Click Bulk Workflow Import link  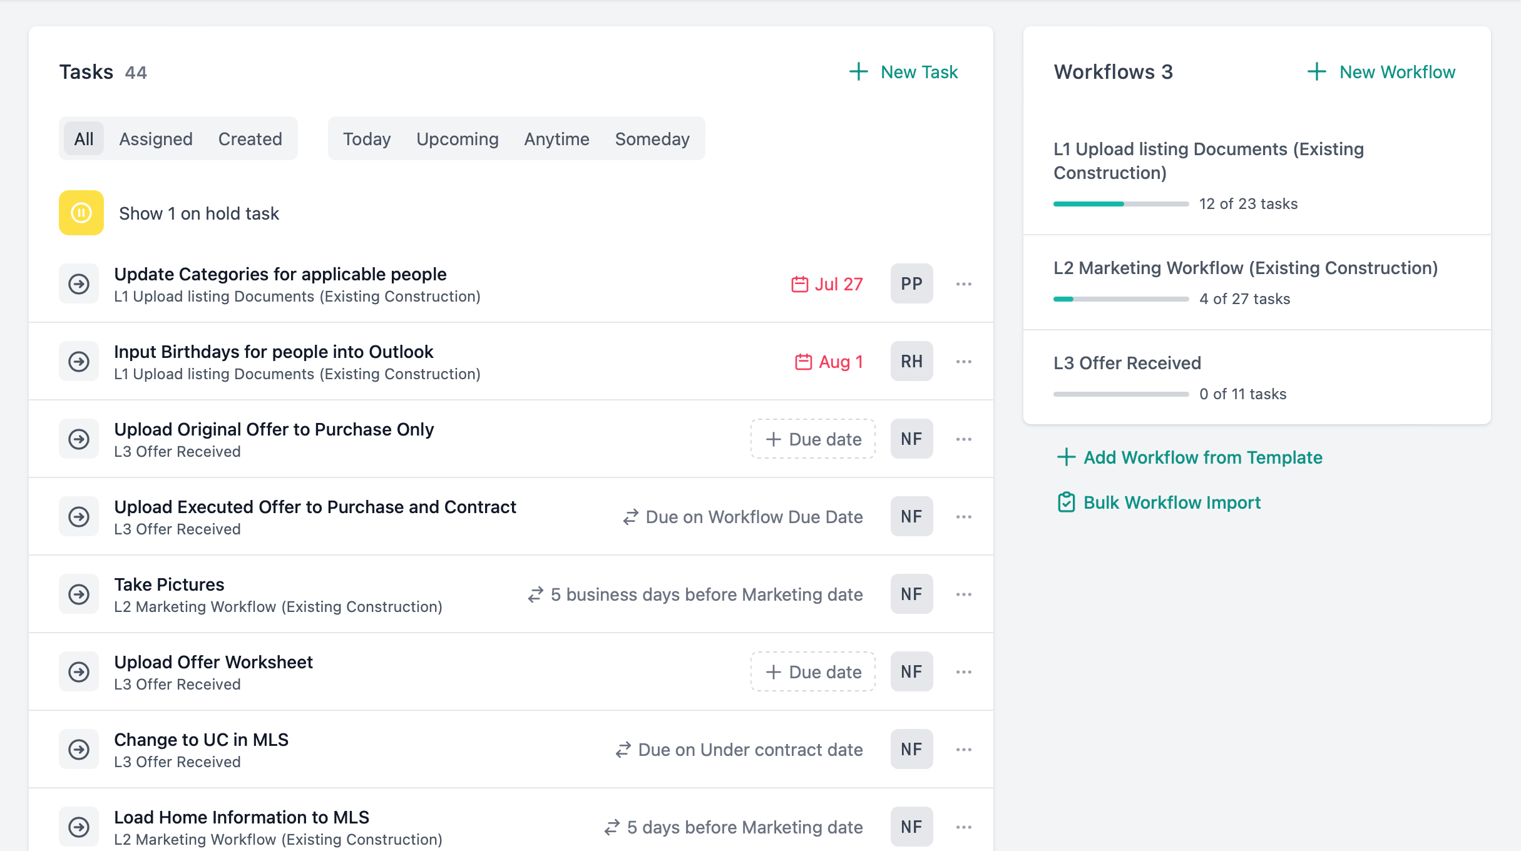pos(1159,502)
